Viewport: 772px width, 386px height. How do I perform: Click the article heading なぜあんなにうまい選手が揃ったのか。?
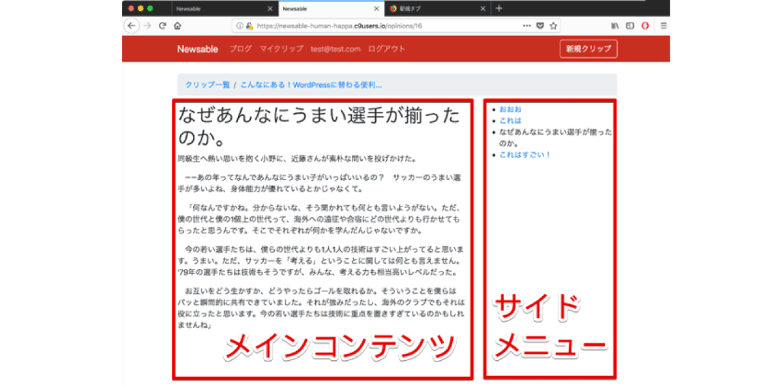coord(320,127)
